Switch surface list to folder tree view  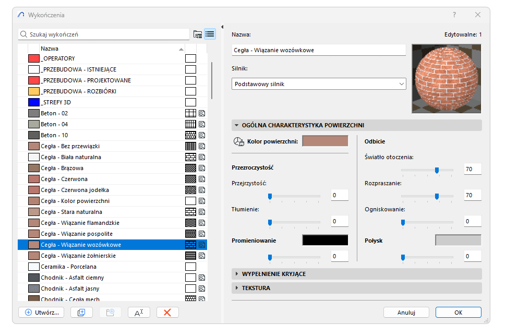198,33
